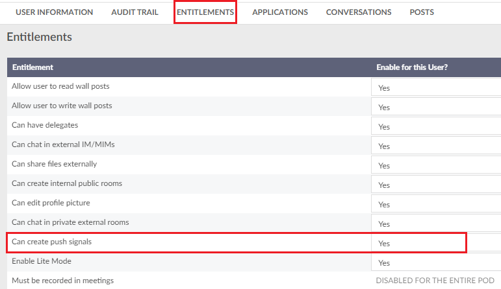Open the Applications tab

tap(280, 12)
